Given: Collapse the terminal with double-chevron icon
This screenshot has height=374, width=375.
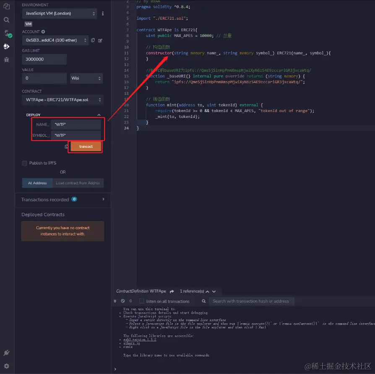Looking at the screenshot, I should (115, 301).
